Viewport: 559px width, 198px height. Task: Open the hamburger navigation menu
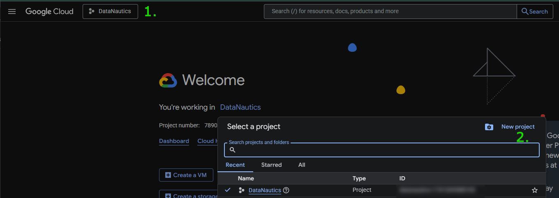[12, 12]
